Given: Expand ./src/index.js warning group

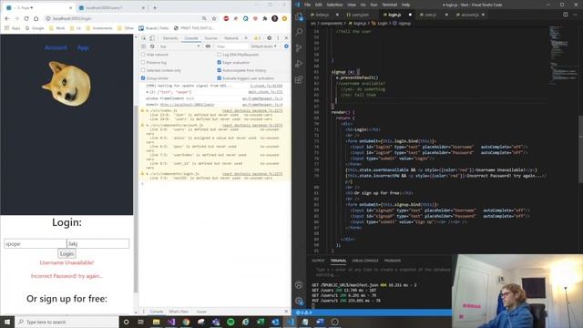Looking at the screenshot, I should tap(148, 111).
